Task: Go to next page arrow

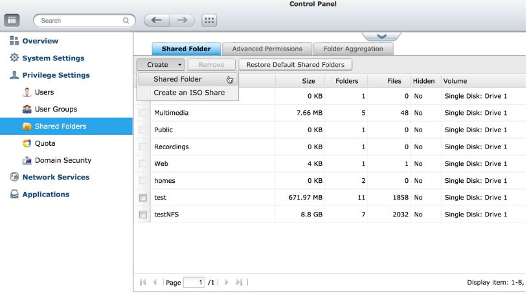Action: 227,282
